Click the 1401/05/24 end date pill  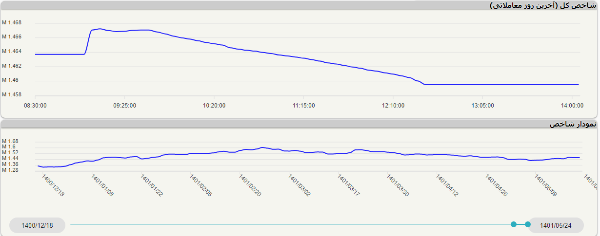556,225
